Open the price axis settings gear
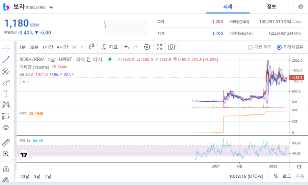Screen dimensions: 308x185 (299, 167)
